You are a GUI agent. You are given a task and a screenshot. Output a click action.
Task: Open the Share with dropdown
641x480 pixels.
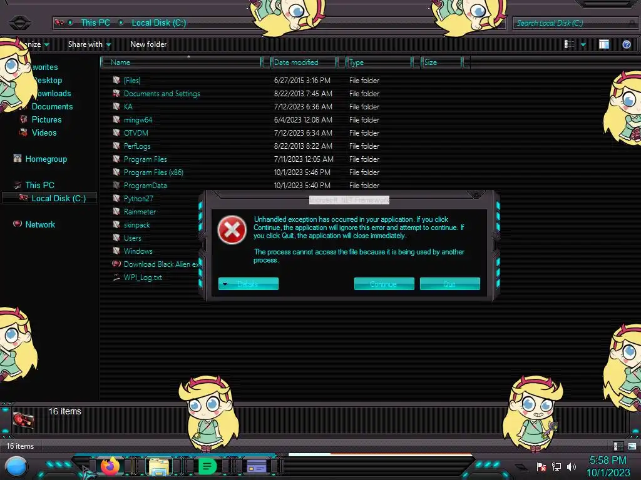point(90,44)
